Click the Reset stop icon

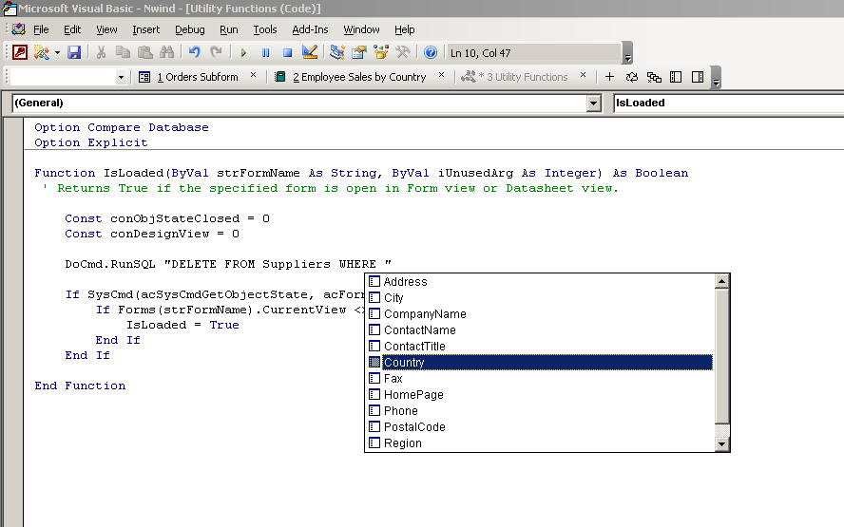click(287, 52)
